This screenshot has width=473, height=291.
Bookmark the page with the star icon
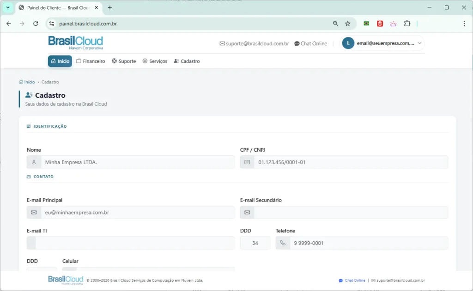coord(348,23)
